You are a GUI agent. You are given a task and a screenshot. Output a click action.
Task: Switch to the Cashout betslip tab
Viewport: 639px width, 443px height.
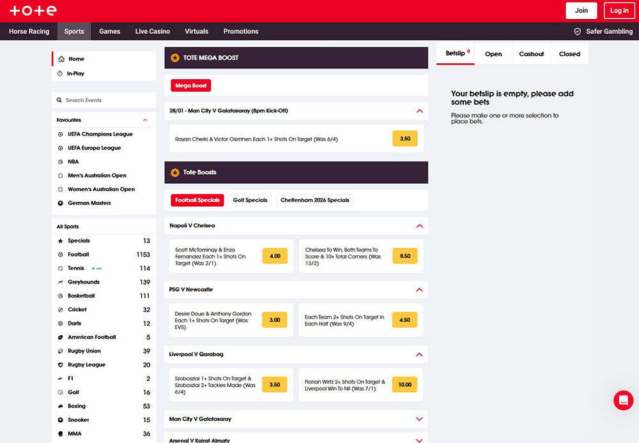tap(531, 54)
